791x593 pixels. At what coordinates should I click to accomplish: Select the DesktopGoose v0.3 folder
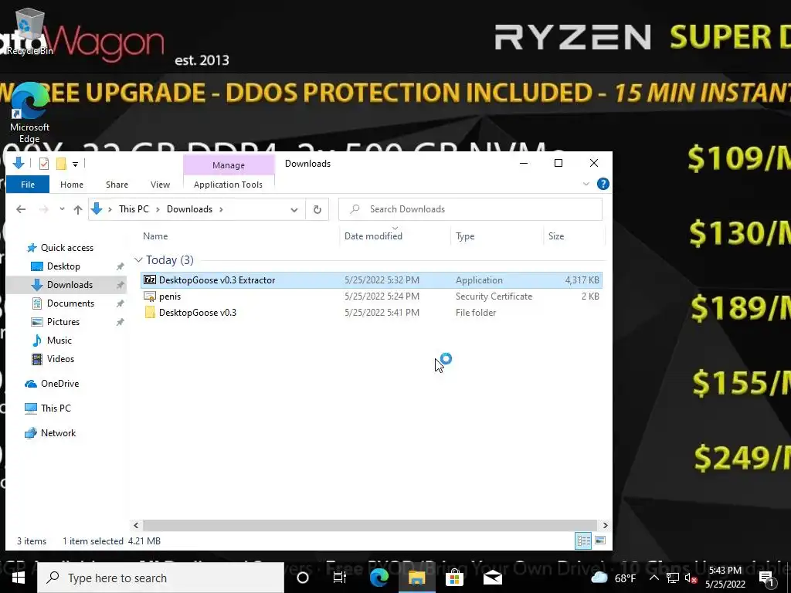[372, 312]
